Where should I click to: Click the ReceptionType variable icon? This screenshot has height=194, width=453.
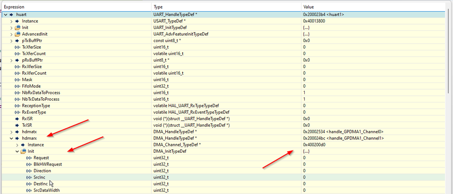coord(17,106)
